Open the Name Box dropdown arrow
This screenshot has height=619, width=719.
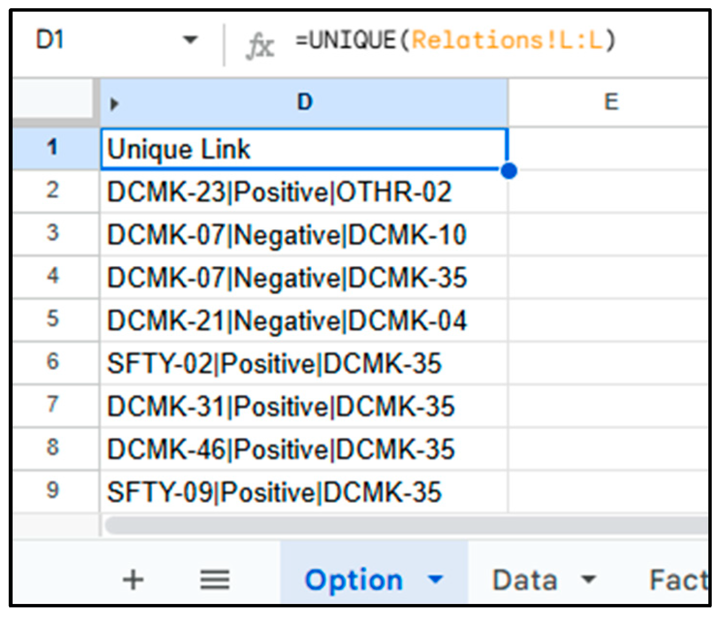coord(190,40)
